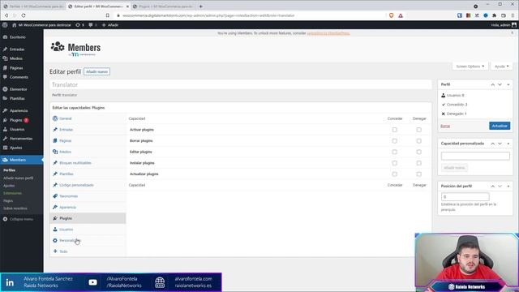The width and height of the screenshot is (519, 292).
Task: Select the Taxonomías capabilities tab
Action: [x=88, y=196]
